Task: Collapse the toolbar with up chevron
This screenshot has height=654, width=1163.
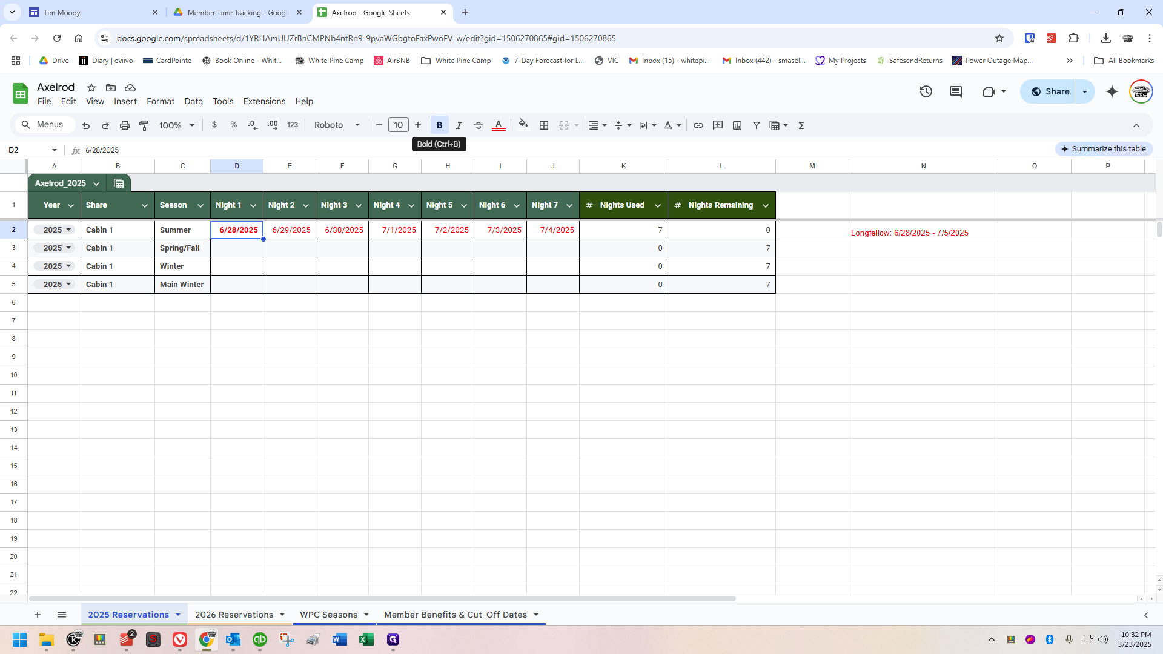Action: [x=1136, y=125]
